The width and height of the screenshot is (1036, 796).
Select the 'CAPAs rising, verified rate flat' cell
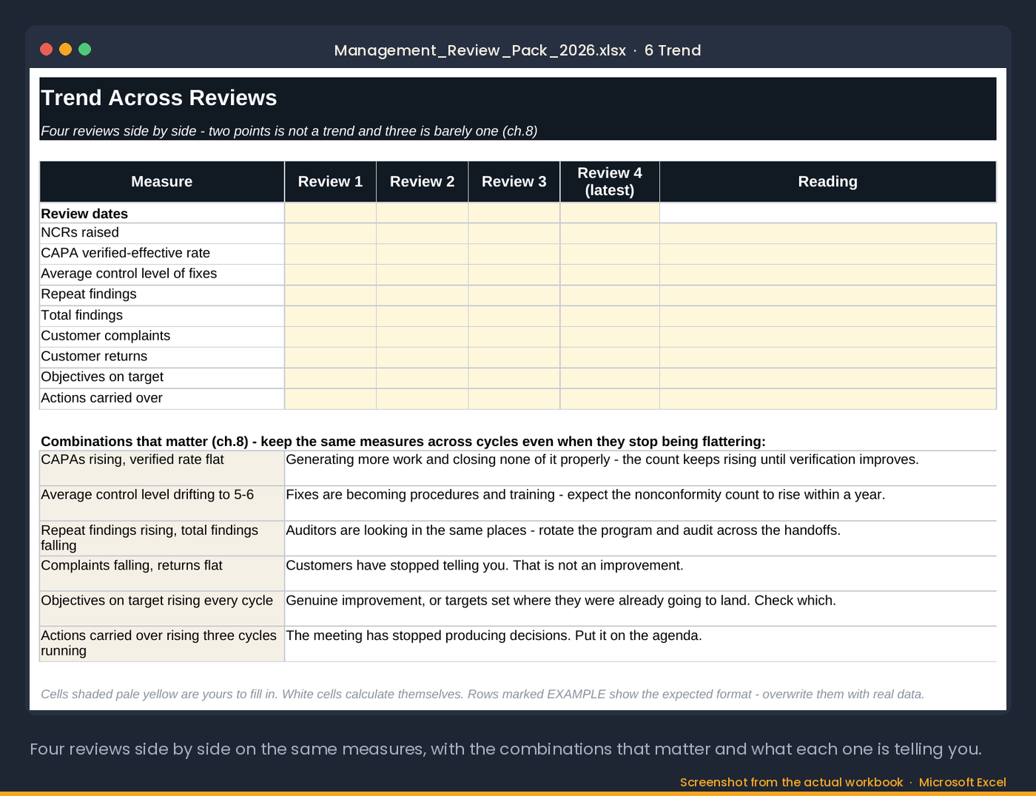tap(162, 468)
